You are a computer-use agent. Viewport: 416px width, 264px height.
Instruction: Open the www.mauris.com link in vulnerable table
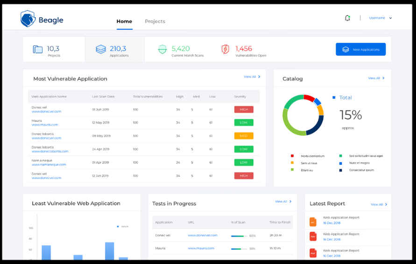(x=45, y=125)
